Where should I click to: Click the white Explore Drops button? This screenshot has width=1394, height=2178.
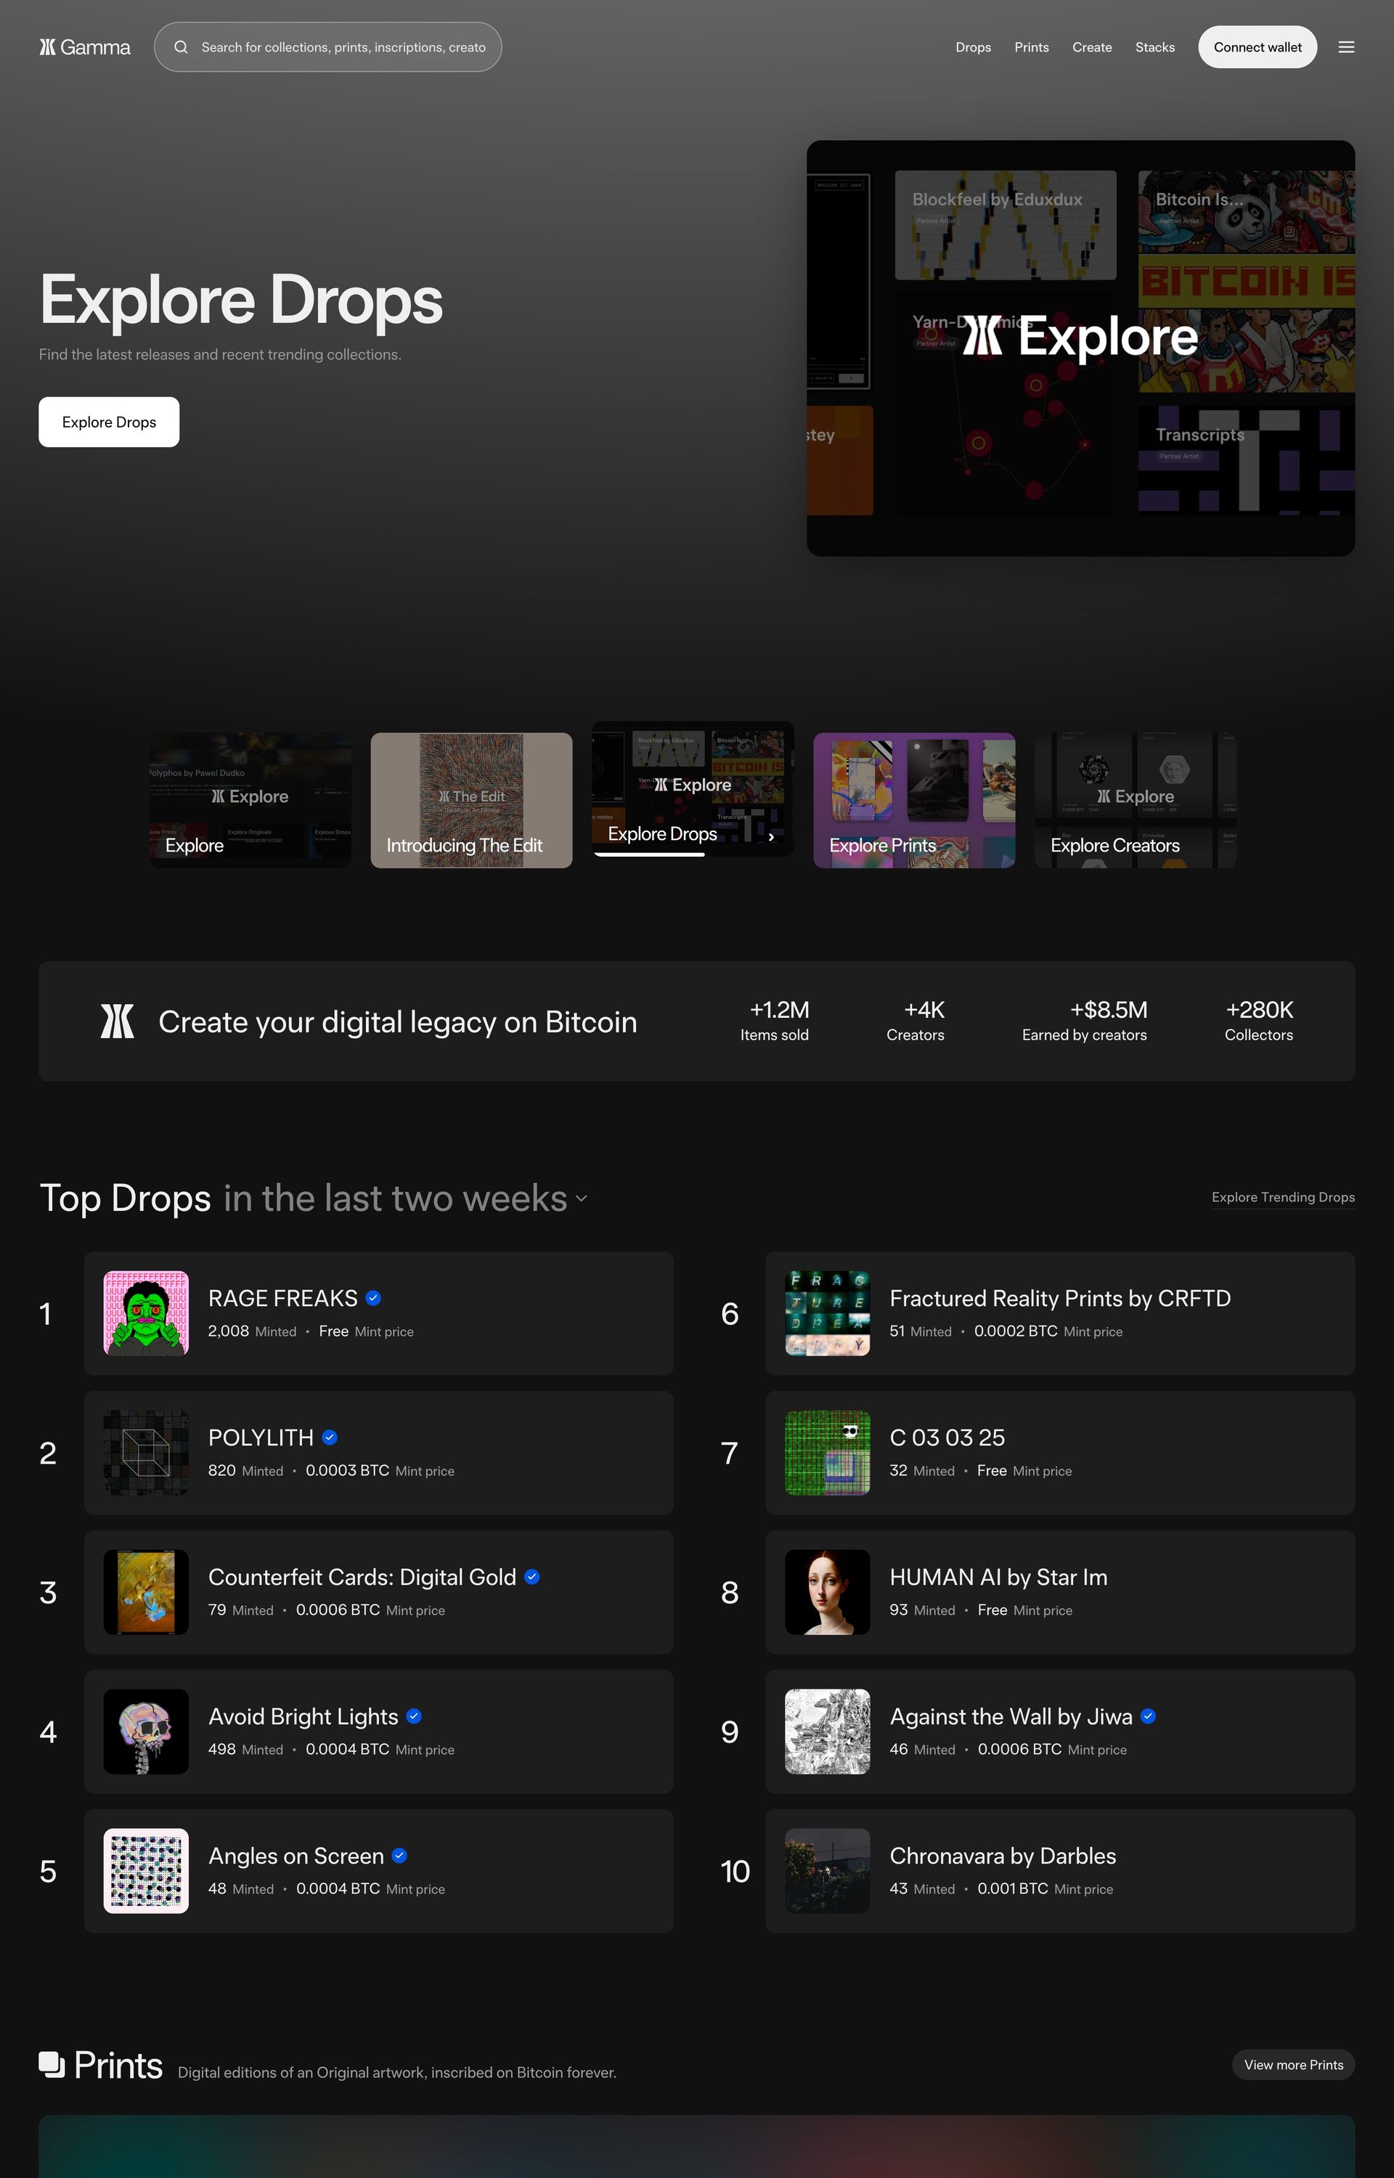point(109,422)
